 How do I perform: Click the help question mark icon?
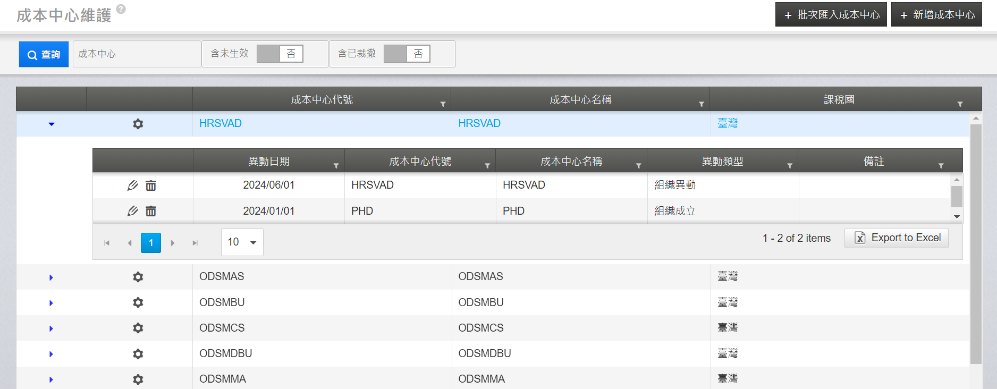click(121, 9)
